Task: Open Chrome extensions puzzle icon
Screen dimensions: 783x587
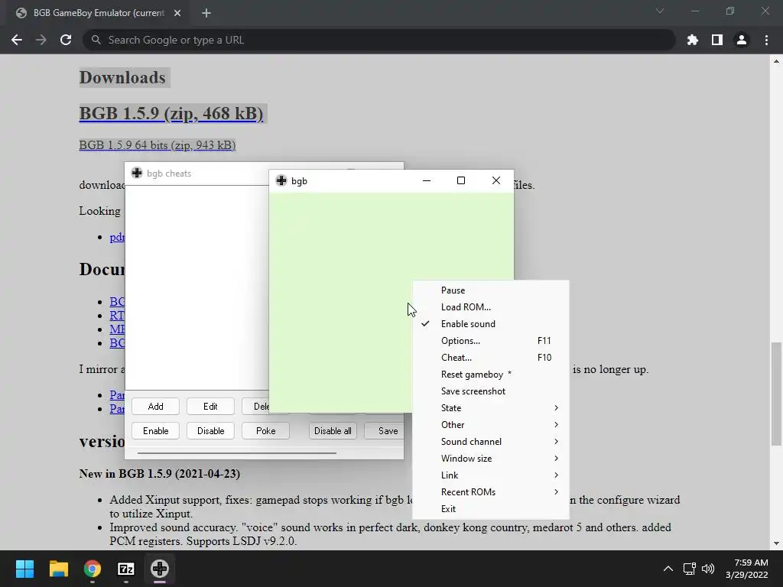Action: 693,40
